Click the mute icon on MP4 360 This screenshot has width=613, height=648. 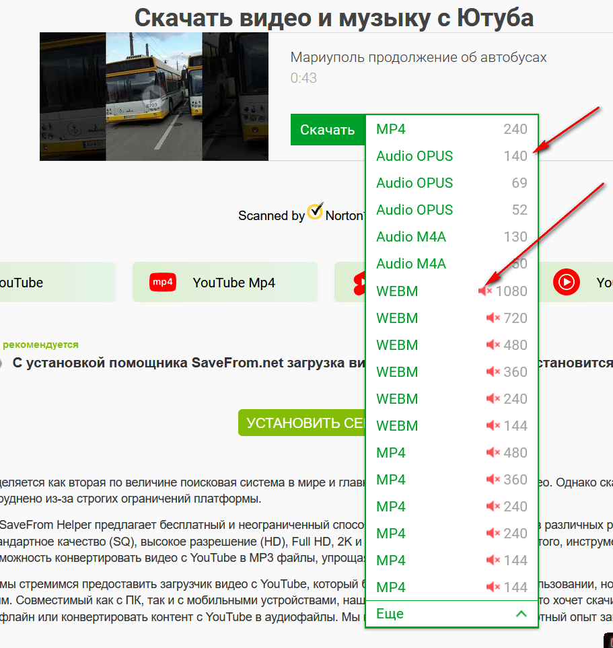tap(493, 479)
